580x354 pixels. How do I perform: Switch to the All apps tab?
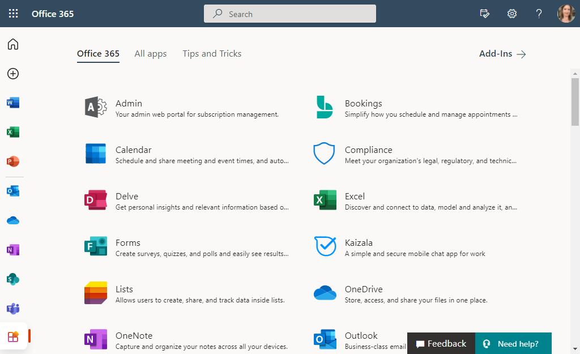pos(151,54)
